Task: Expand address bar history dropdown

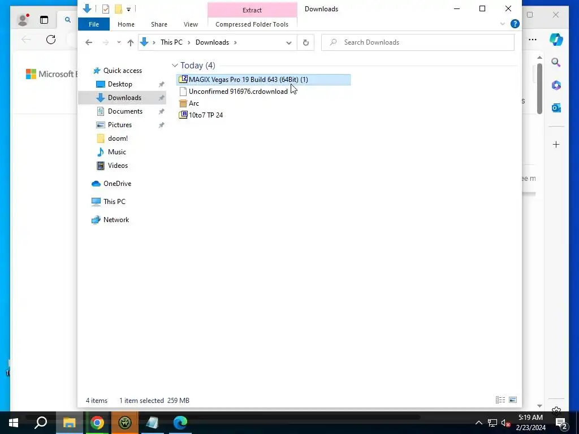Action: (289, 42)
